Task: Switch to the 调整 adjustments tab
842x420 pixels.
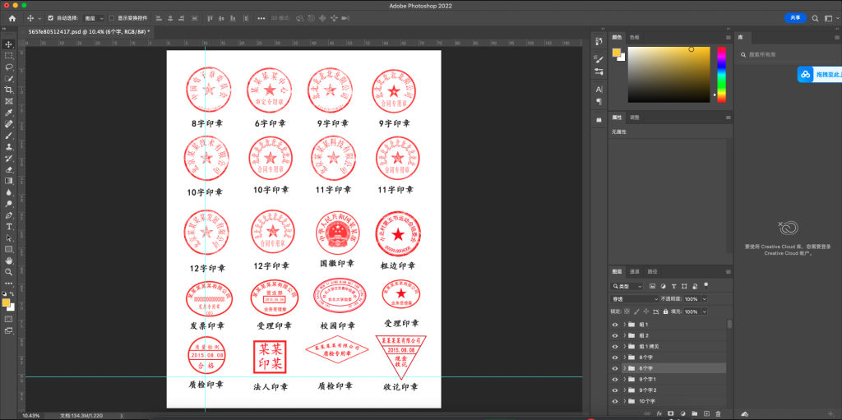Action: (634, 117)
